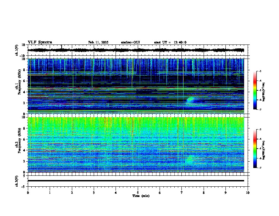The height and width of the screenshot is (216, 279).
Task: Select the "start UT = 13:40:0" text
Action: pos(170,42)
